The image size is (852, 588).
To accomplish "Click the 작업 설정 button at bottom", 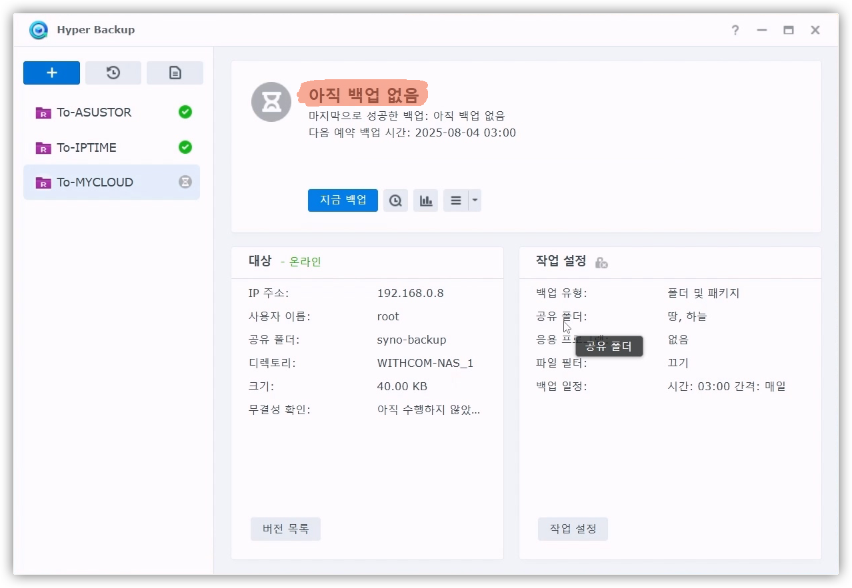I will 573,529.
